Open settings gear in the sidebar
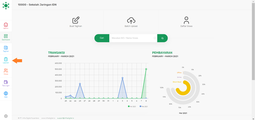 coord(6,116)
